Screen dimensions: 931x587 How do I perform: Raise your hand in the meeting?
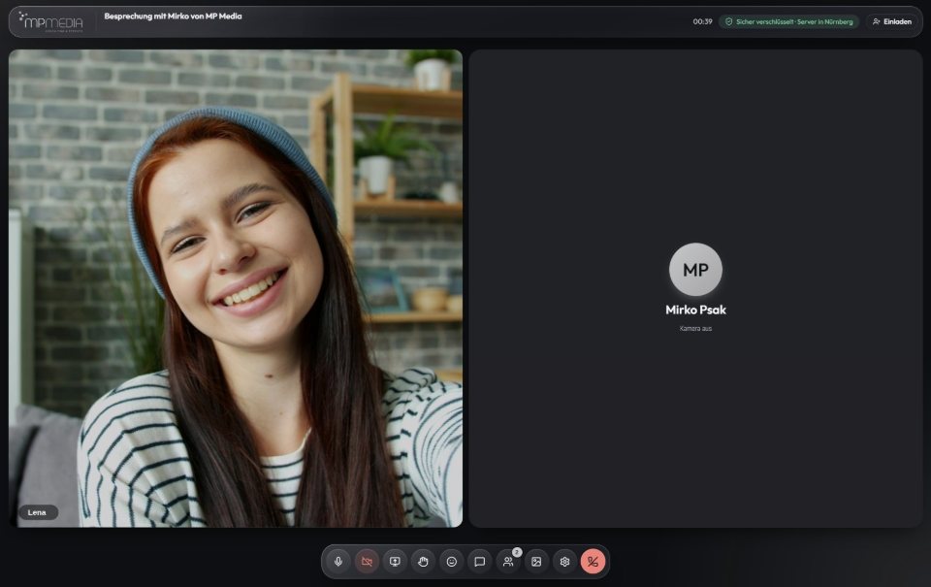[x=424, y=562]
